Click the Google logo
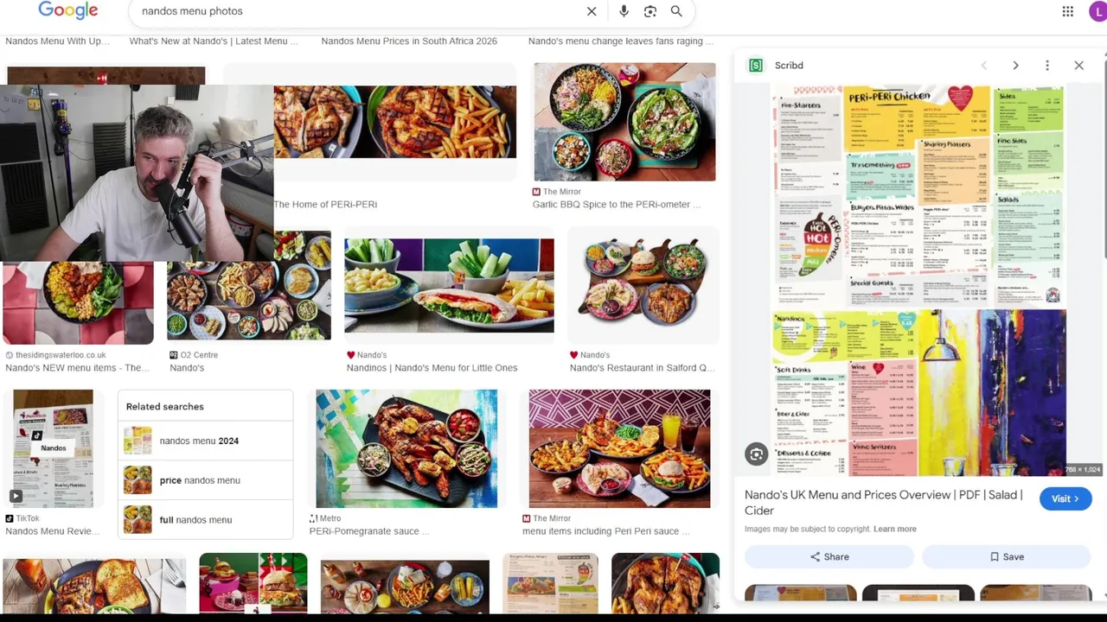Image resolution: width=1107 pixels, height=622 pixels. (68, 10)
